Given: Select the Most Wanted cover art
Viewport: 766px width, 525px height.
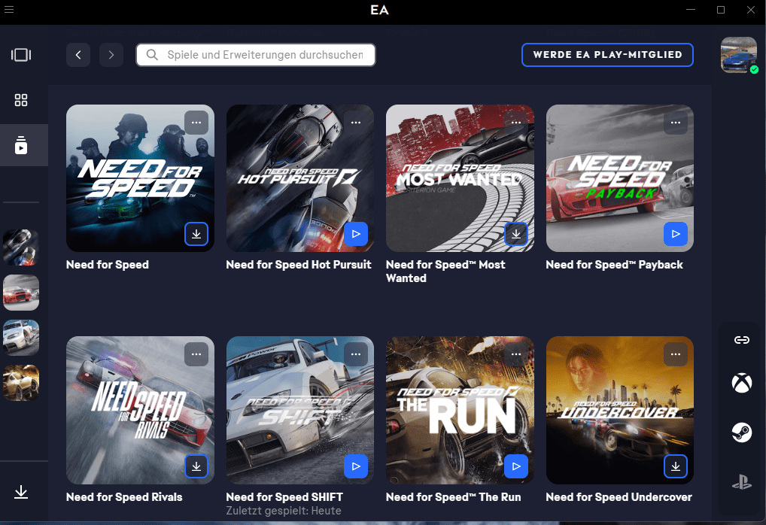Looking at the screenshot, I should 460,178.
